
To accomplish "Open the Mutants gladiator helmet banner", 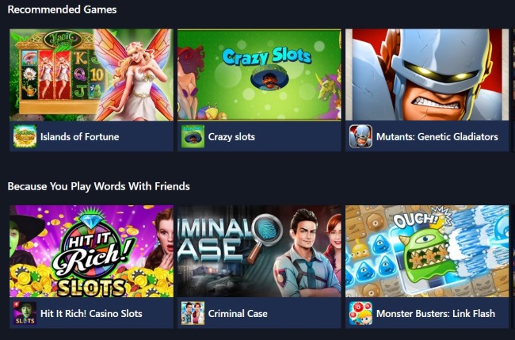I will (x=427, y=75).
